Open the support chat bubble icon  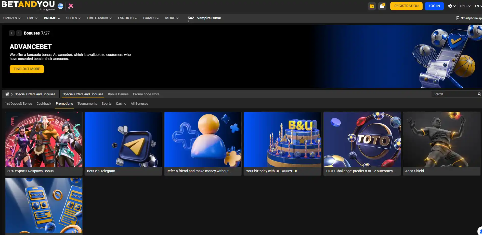tap(480, 231)
